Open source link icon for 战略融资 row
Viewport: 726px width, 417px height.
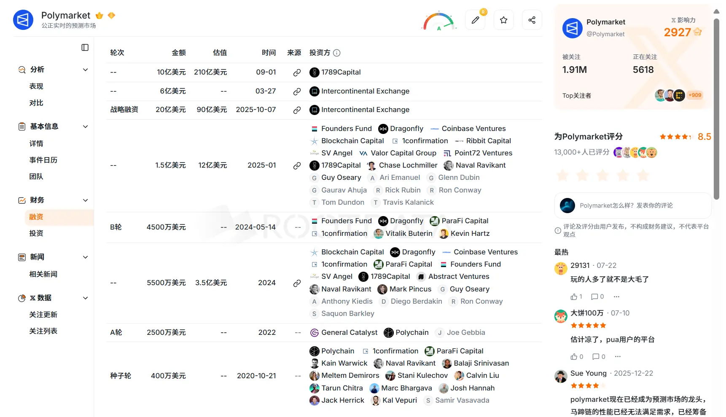[x=297, y=110]
